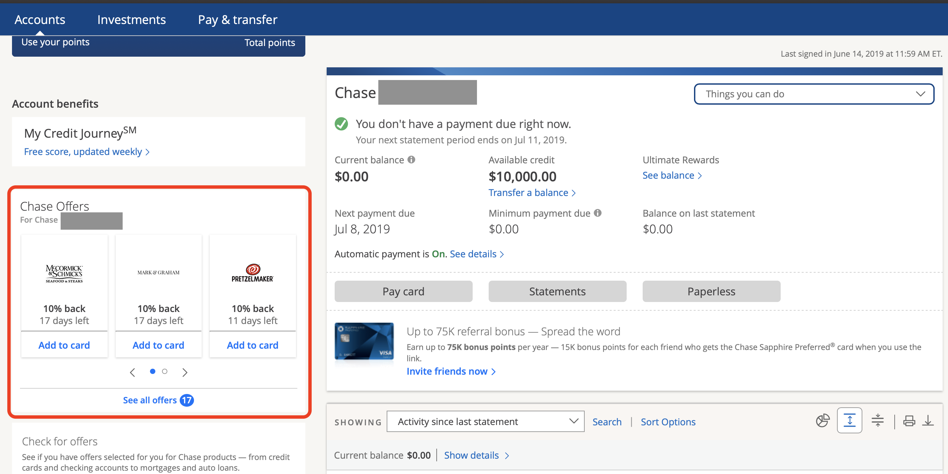Click Total points label
Screen dimensions: 948x474
click(270, 43)
